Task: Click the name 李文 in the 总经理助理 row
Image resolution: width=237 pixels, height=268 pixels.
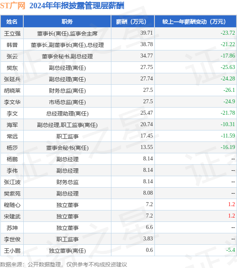Action: click(x=12, y=114)
